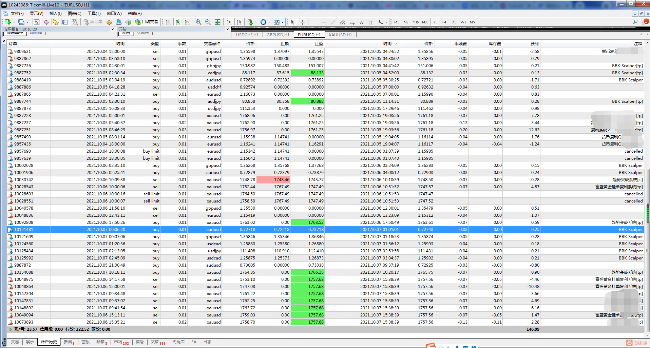The height and width of the screenshot is (348, 650).
Task: Toggle the 自动交易 auto trading button
Action: [147, 22]
